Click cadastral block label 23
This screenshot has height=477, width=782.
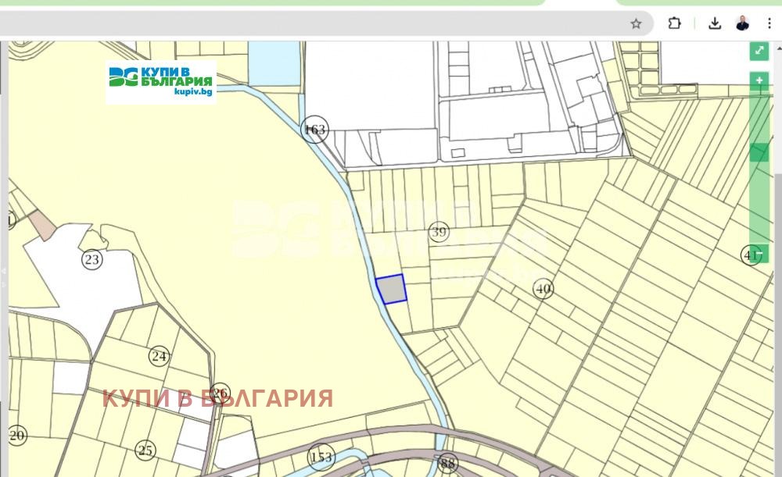92,259
